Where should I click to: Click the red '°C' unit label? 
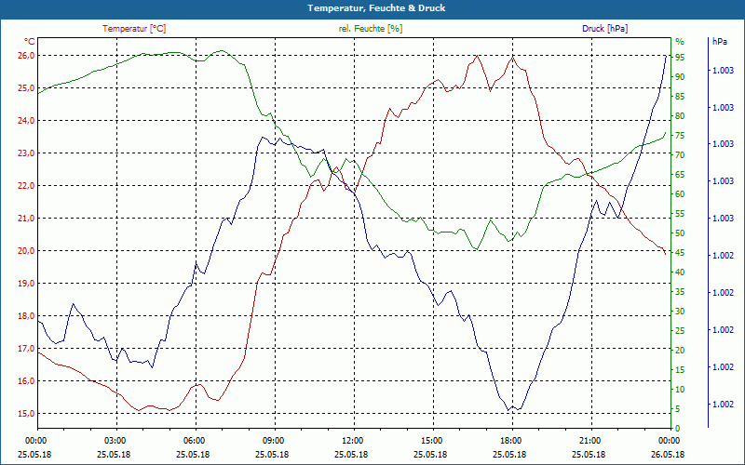coord(30,41)
